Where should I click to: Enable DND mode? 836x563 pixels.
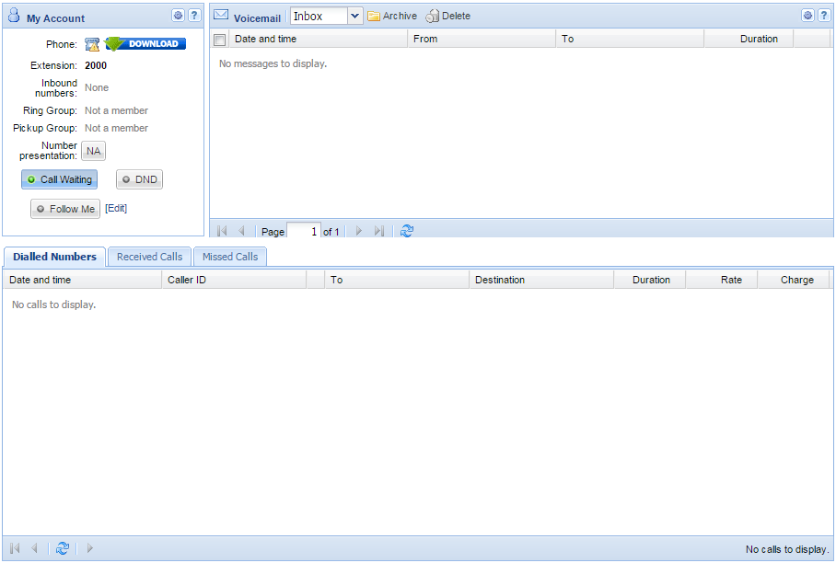click(x=139, y=179)
